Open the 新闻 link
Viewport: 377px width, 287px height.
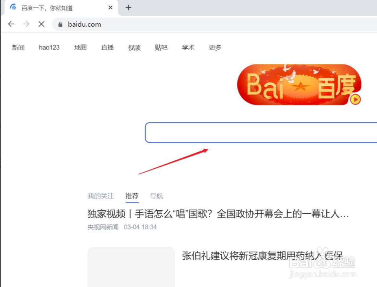tap(18, 48)
